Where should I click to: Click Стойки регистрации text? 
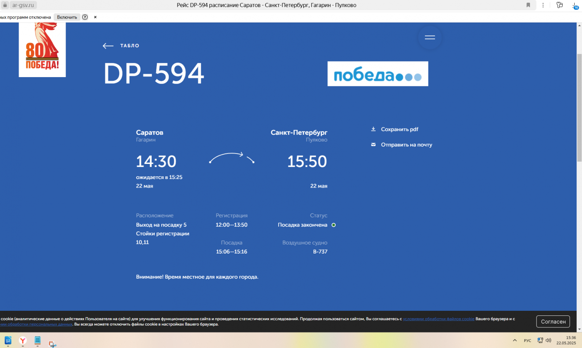point(163,233)
